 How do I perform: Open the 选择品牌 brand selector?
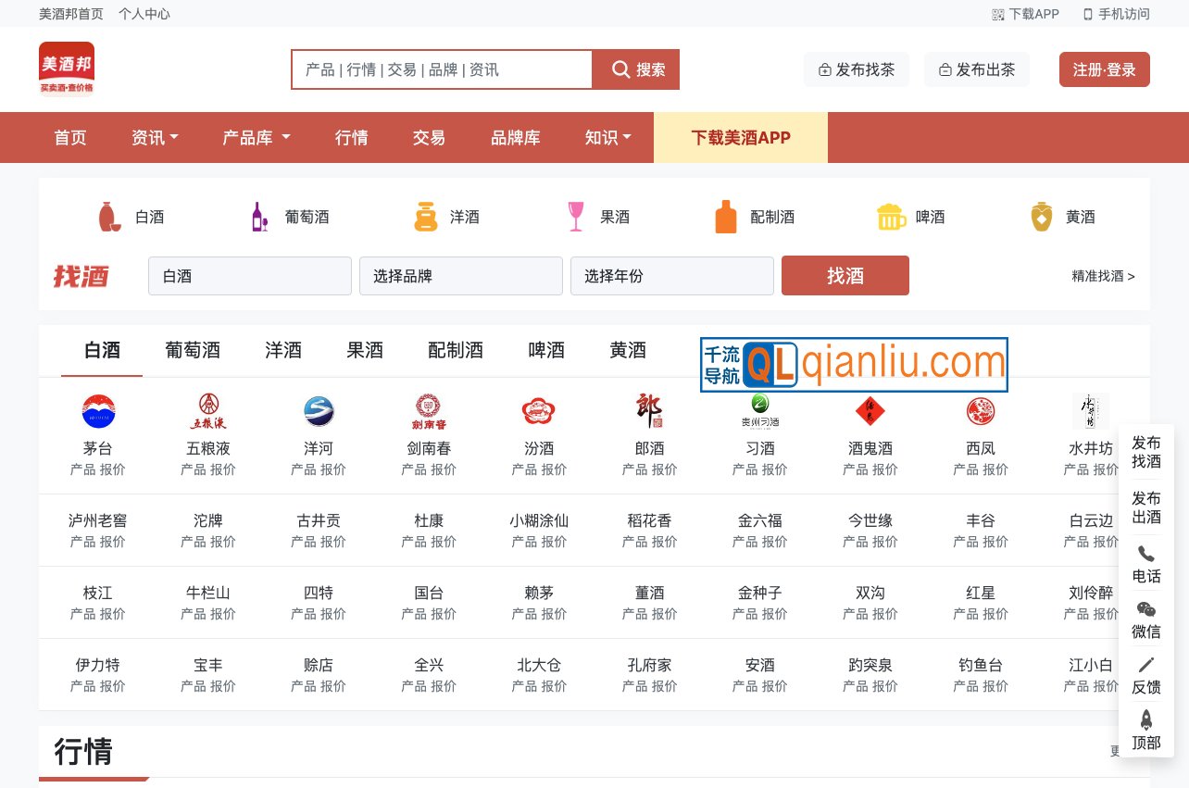[460, 276]
